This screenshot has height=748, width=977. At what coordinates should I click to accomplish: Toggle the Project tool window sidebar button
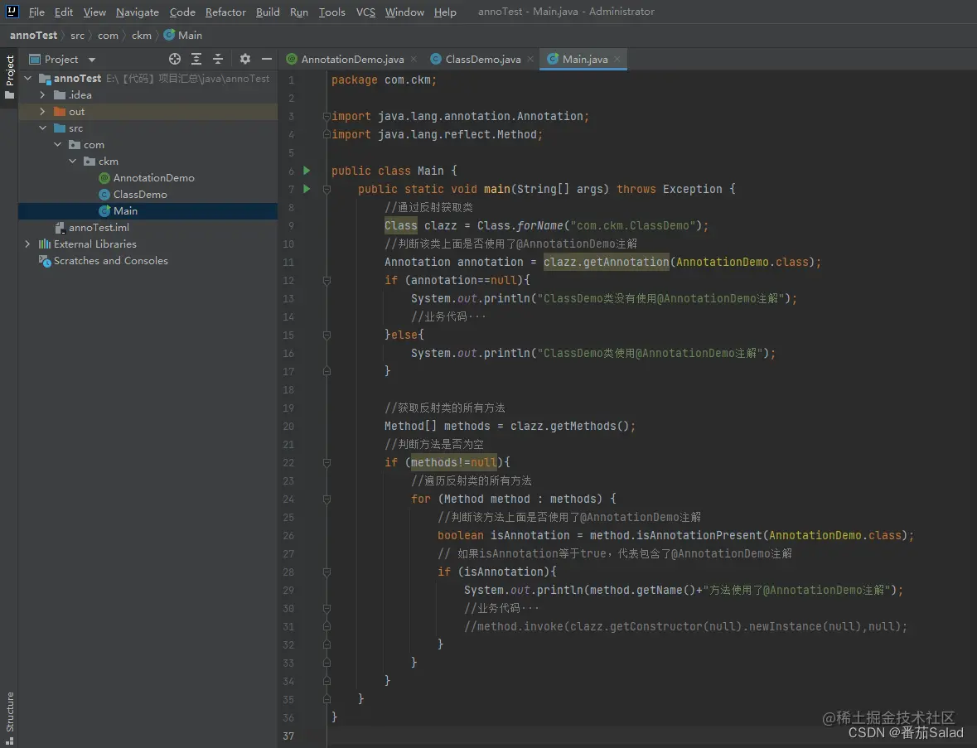pos(9,77)
